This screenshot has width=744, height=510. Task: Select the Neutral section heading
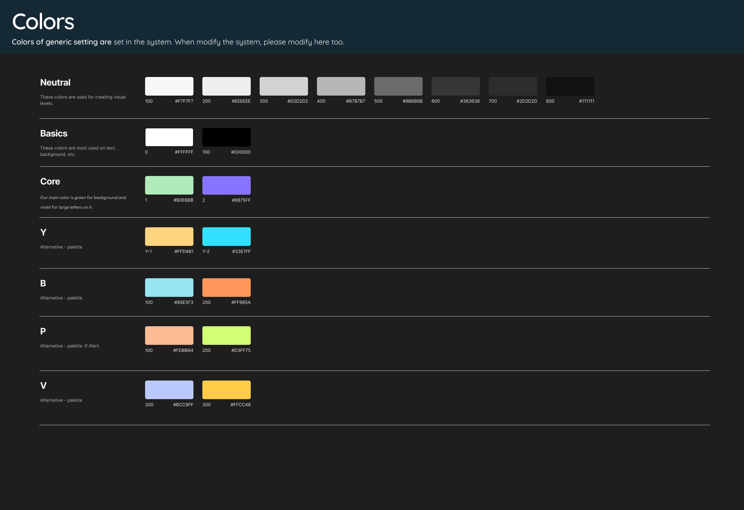pos(55,83)
